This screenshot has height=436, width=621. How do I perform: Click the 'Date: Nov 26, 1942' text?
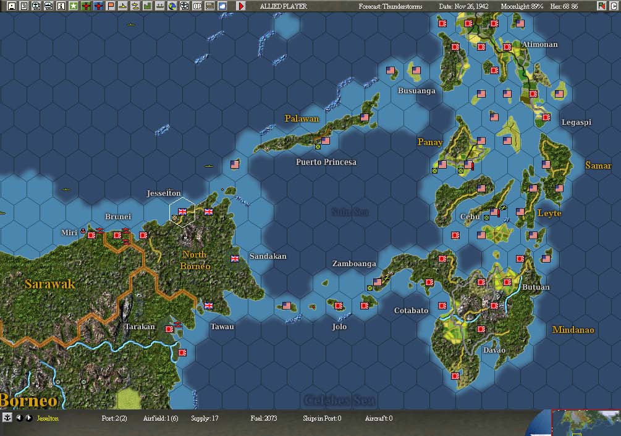[x=463, y=6]
